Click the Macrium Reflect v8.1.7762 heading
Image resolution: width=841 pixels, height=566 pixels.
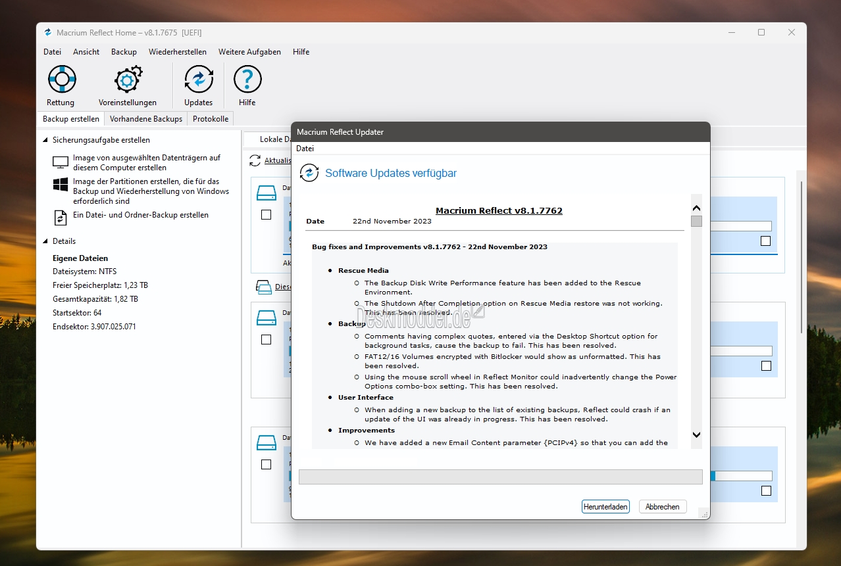click(x=499, y=210)
